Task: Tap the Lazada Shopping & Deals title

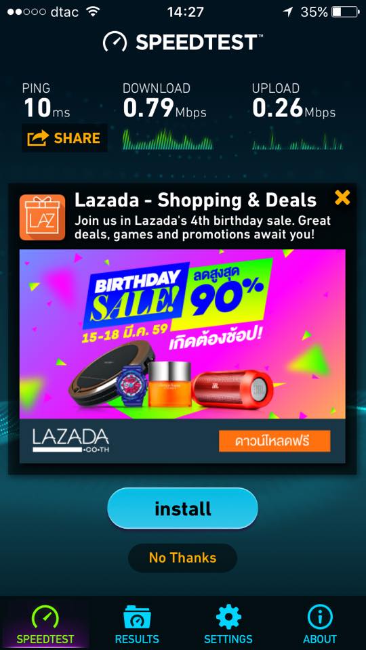Action: (x=195, y=200)
